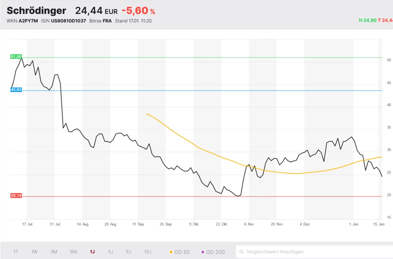The width and height of the screenshot is (393, 259).
Task: Click the -5,60 % change value
Action: 138,11
